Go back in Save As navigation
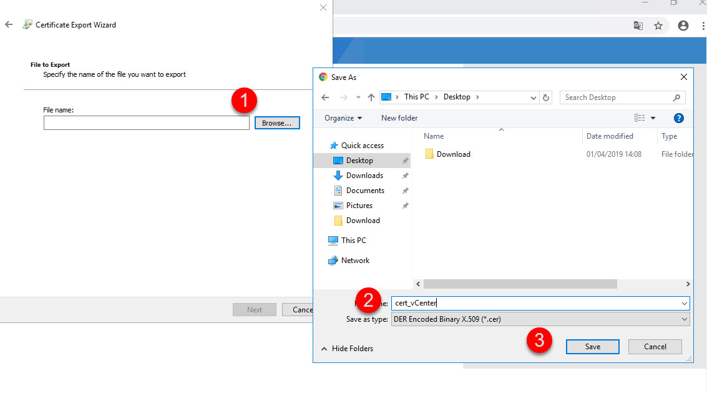The height and width of the screenshot is (393, 707). [325, 97]
